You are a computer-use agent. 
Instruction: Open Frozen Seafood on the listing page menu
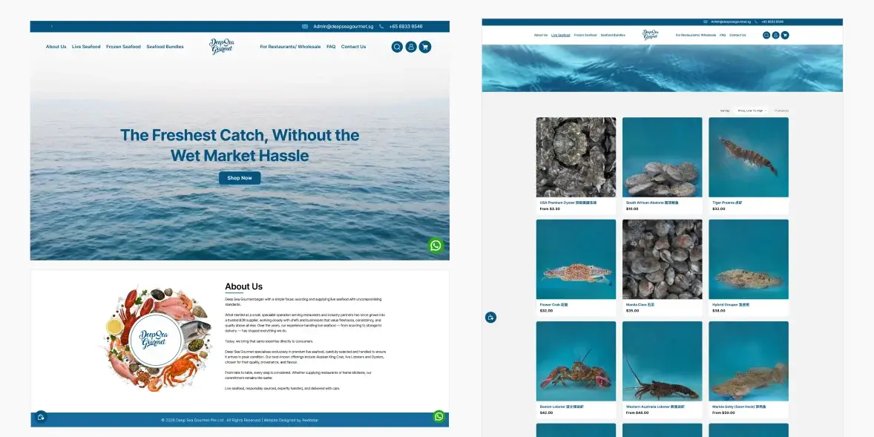585,35
